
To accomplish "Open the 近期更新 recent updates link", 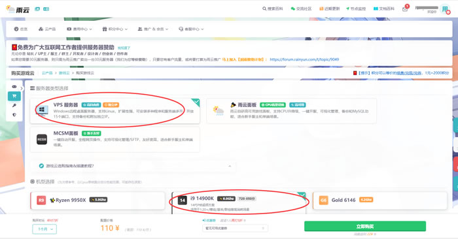I will [x=330, y=8].
